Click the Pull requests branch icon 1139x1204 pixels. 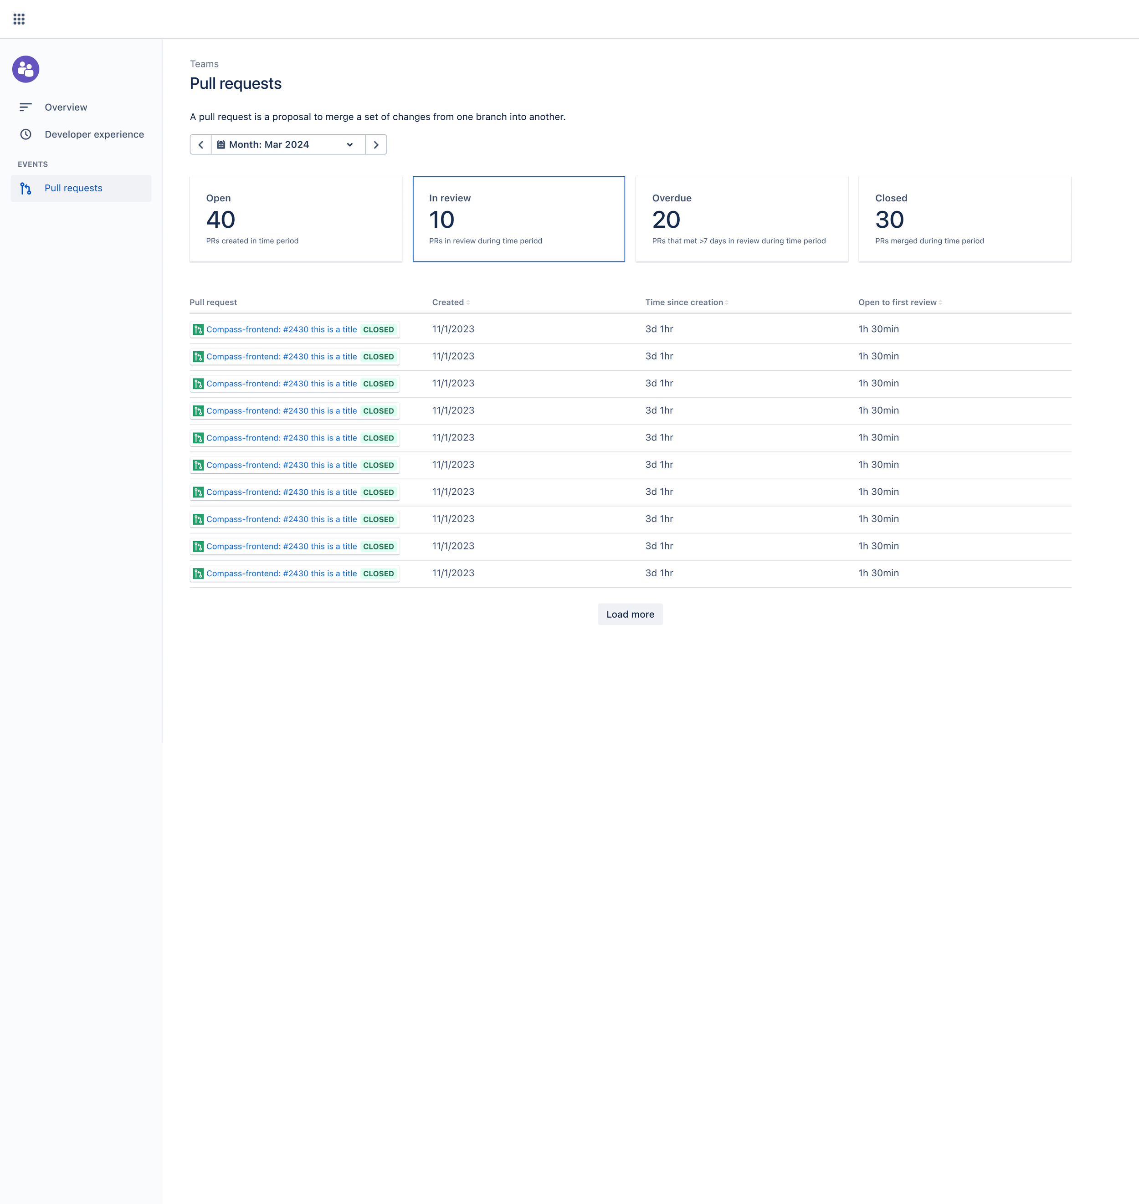tap(26, 188)
